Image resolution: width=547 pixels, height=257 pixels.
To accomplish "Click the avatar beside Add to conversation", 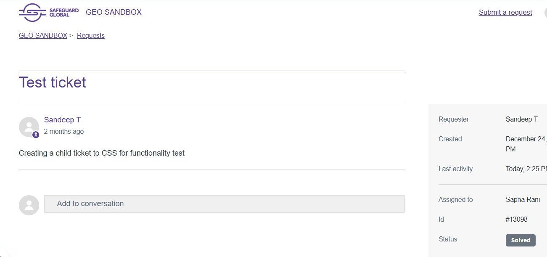I will pyautogui.click(x=29, y=205).
